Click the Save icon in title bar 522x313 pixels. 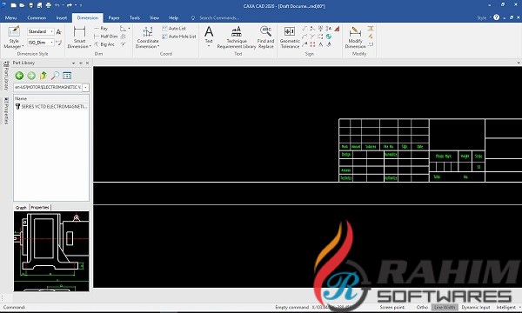tap(31, 5)
